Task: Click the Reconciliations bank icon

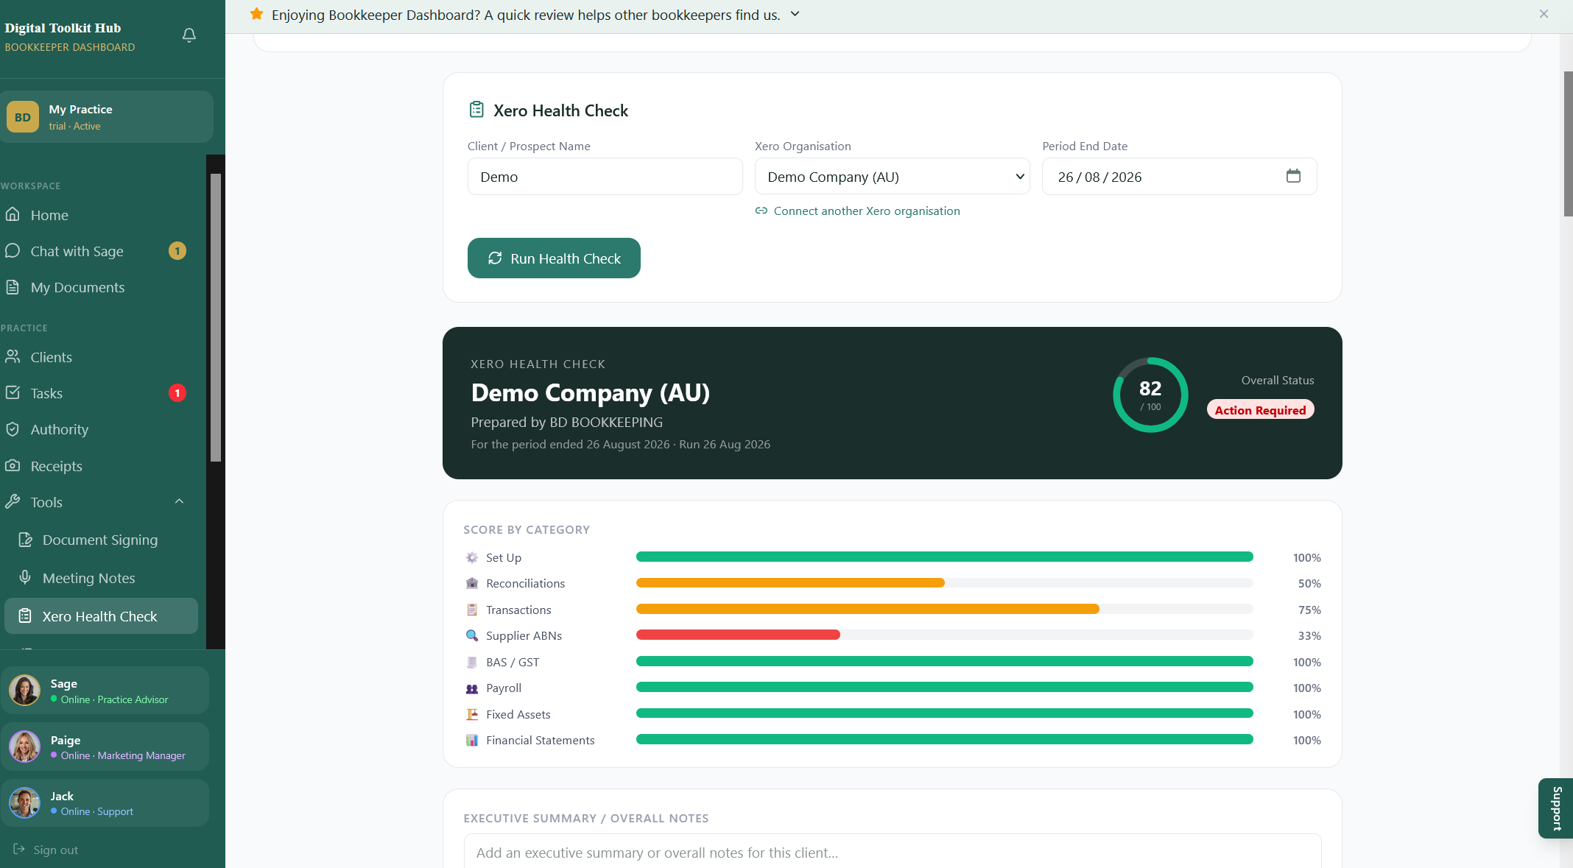Action: pyautogui.click(x=472, y=583)
